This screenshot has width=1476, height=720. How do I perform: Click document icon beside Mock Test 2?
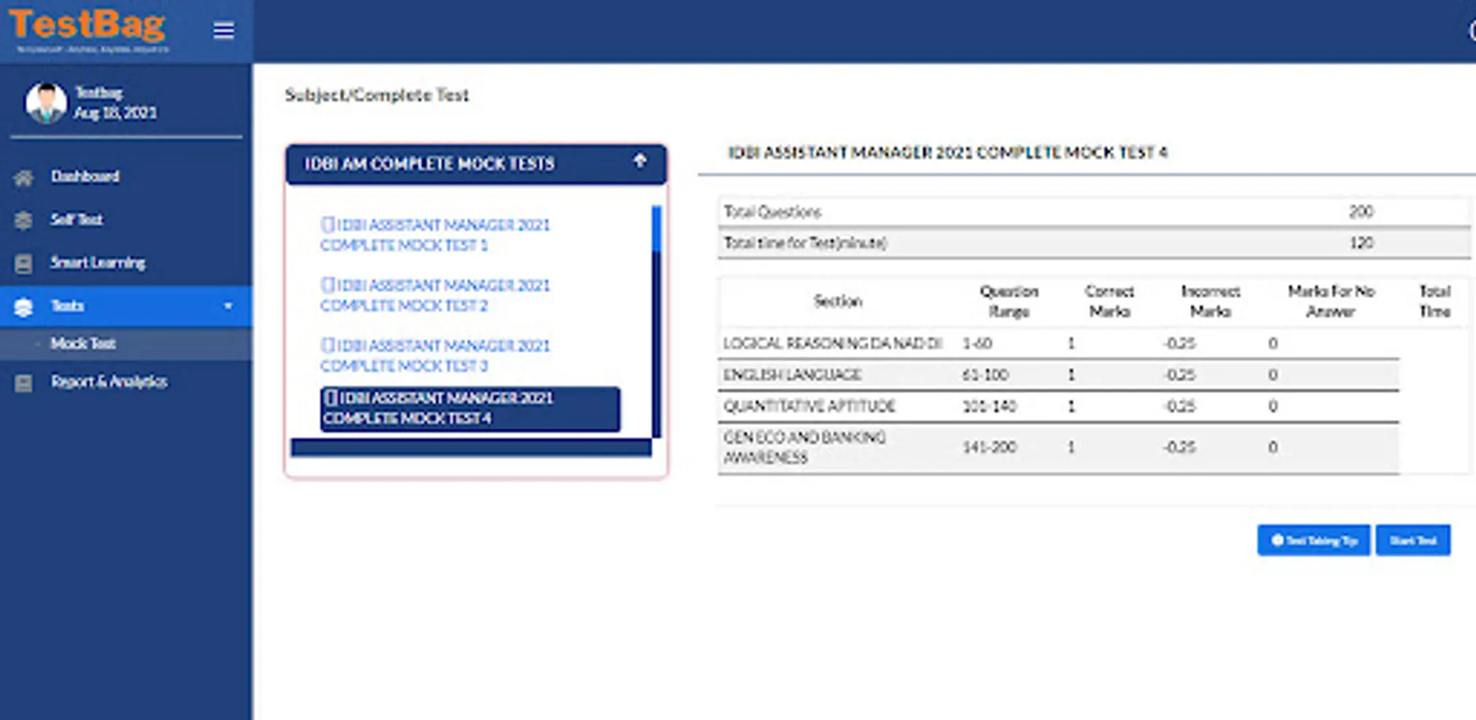coord(327,284)
